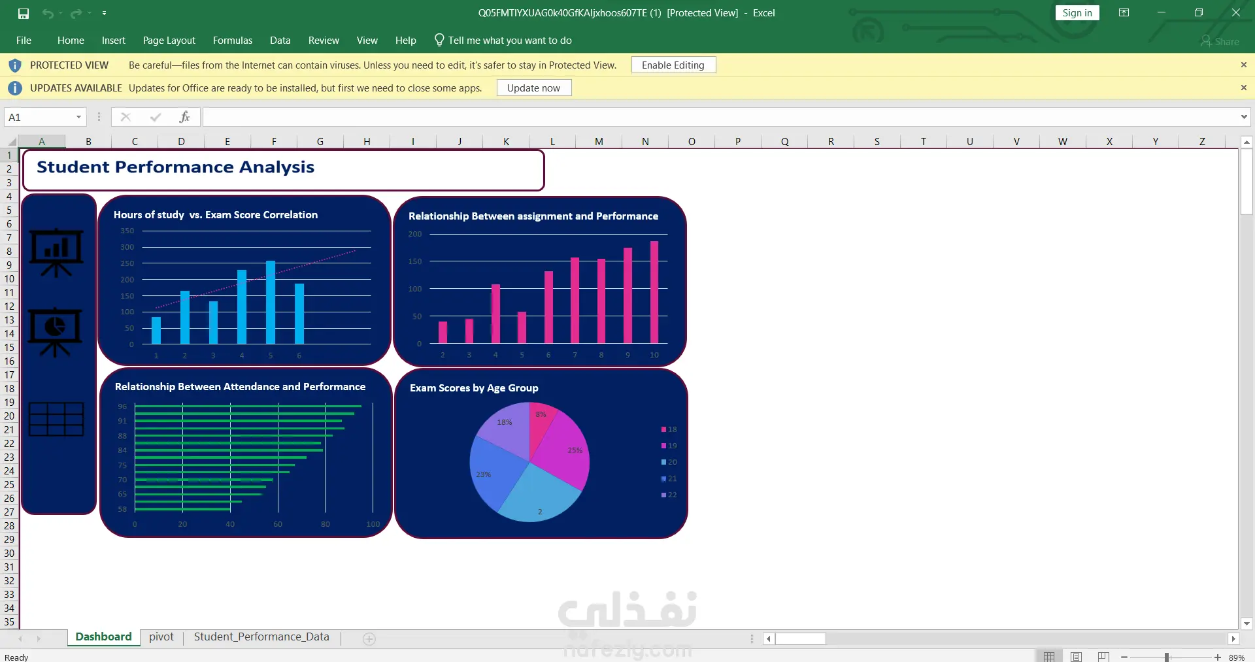Click the pie chart presentation board icon
Viewport: 1255px width, 662px height.
coord(56,332)
